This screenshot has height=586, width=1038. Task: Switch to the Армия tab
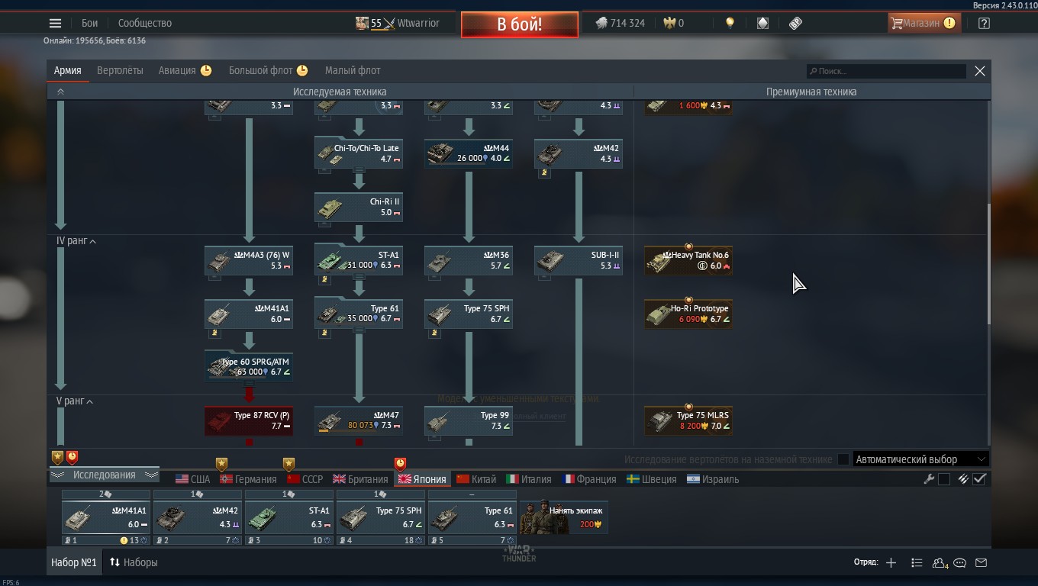[67, 70]
